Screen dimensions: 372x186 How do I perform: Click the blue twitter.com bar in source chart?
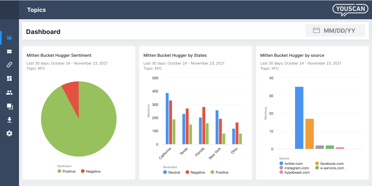(x=299, y=118)
